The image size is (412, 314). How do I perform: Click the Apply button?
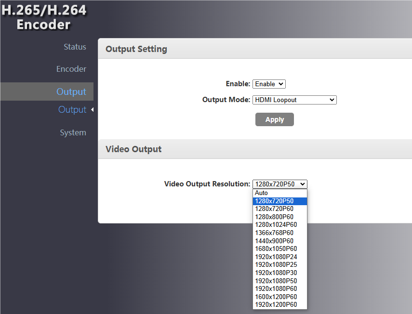tap(275, 119)
